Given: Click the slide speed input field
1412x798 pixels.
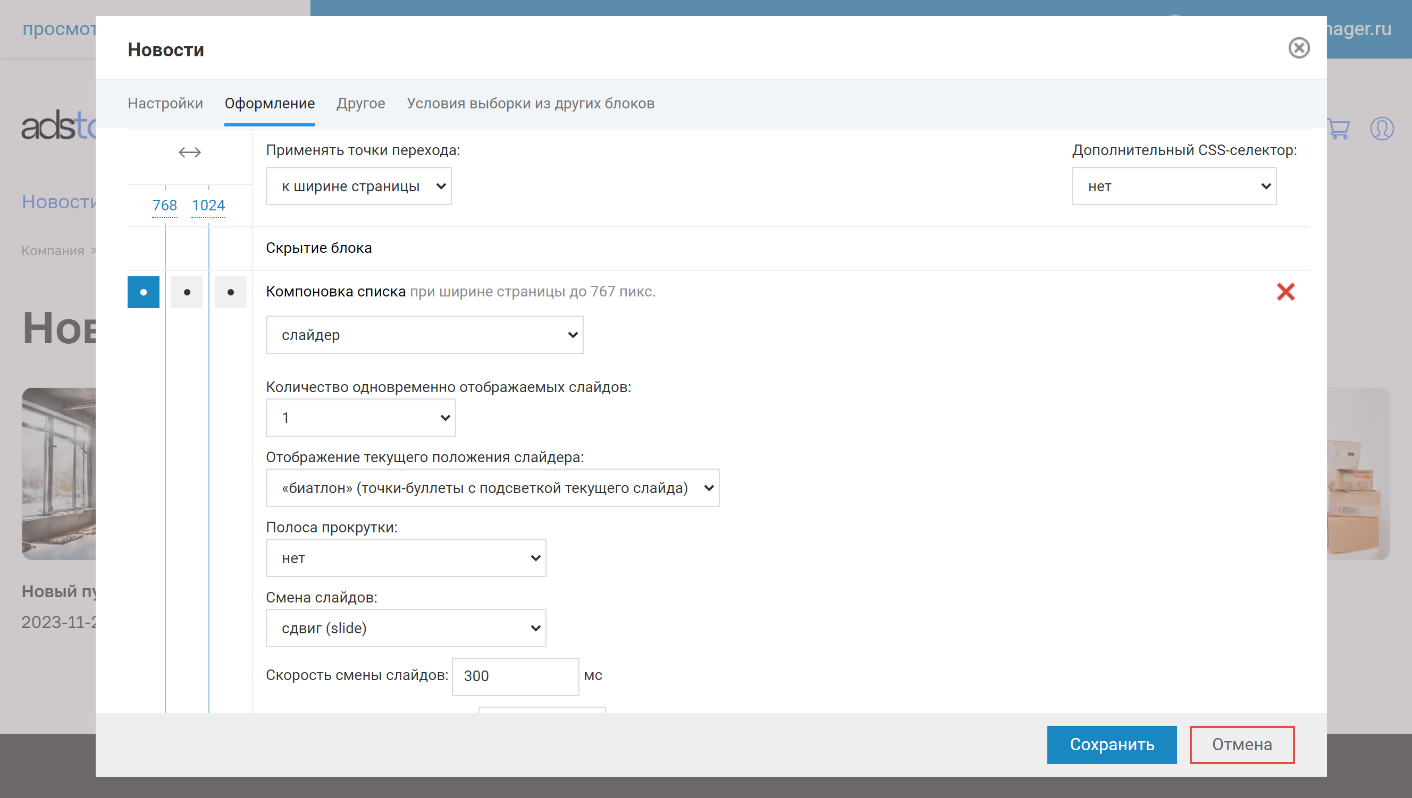Looking at the screenshot, I should (x=515, y=676).
